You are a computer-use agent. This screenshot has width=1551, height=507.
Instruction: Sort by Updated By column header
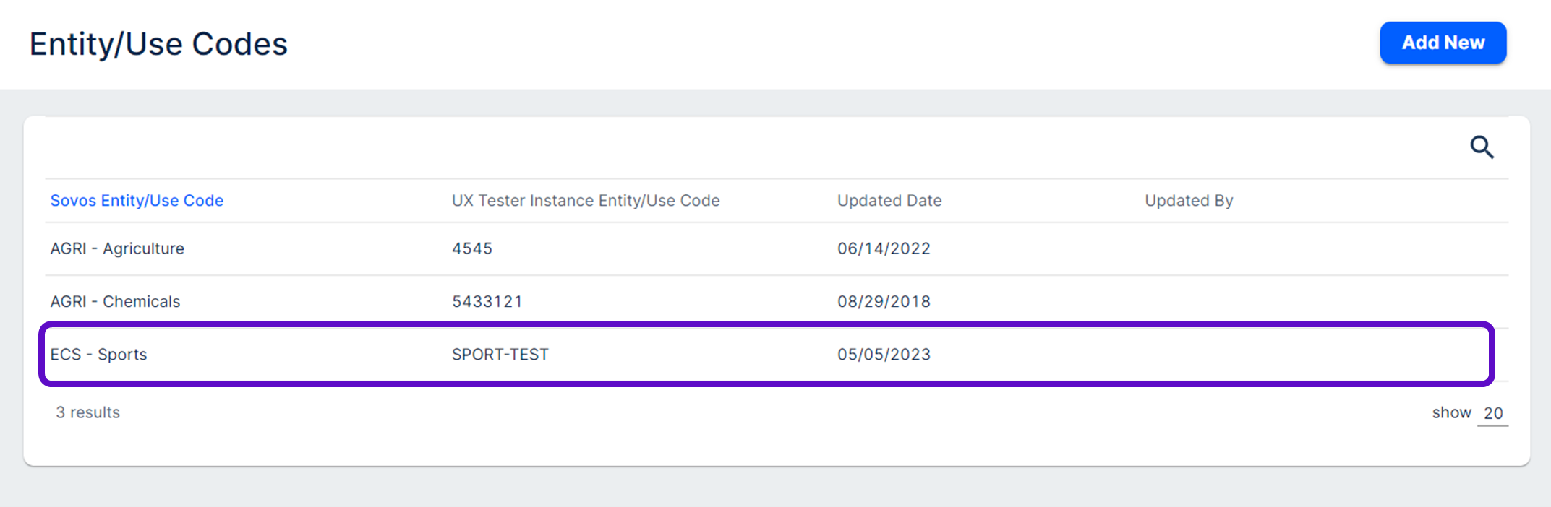pos(1189,201)
